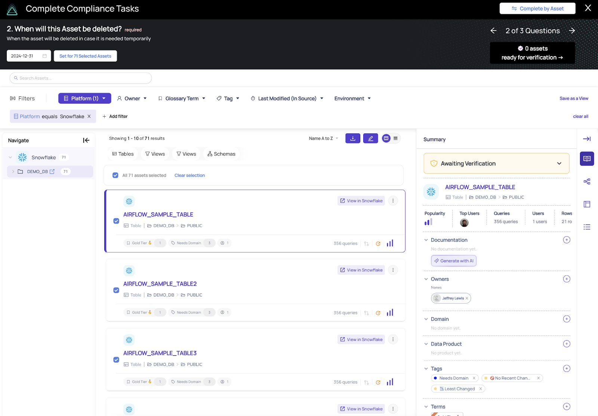The image size is (598, 416).
Task: Switch to card view layout
Action: (x=386, y=138)
